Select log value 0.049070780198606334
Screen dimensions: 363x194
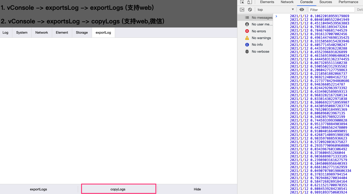(331, 171)
